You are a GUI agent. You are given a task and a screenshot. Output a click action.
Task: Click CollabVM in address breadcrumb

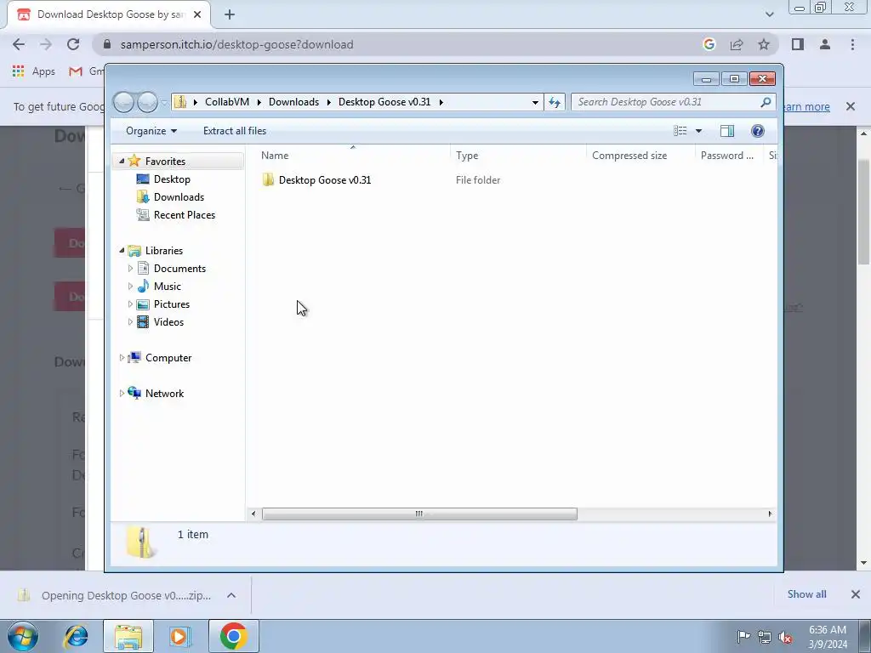(x=226, y=102)
